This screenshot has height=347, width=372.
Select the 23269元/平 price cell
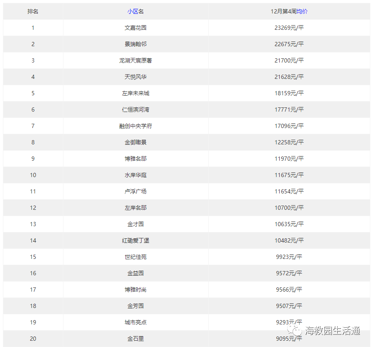tap(289, 28)
